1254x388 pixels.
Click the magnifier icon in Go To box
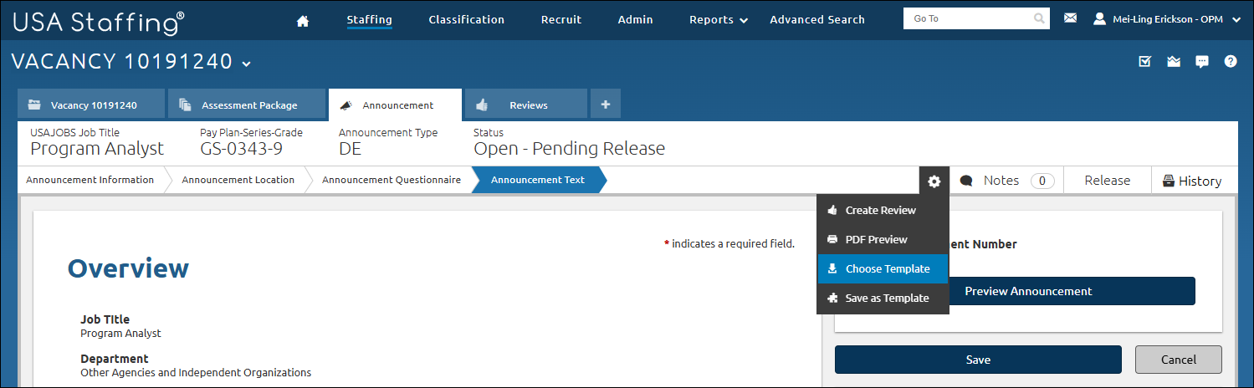[x=1039, y=18]
